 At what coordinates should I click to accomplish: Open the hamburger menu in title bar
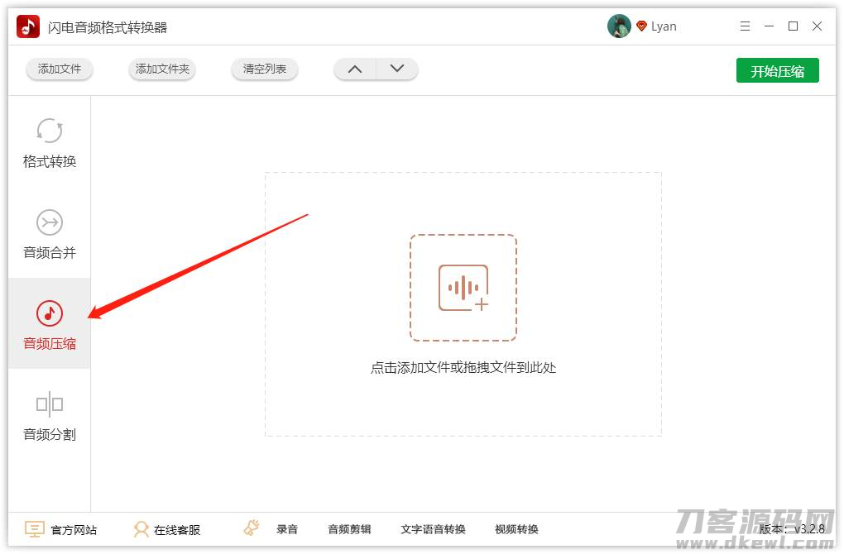745,26
